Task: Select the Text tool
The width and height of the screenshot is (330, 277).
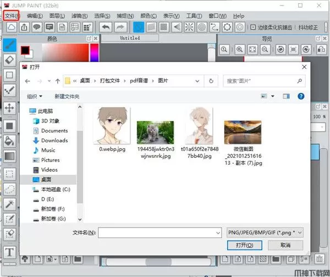Action: click(9, 252)
